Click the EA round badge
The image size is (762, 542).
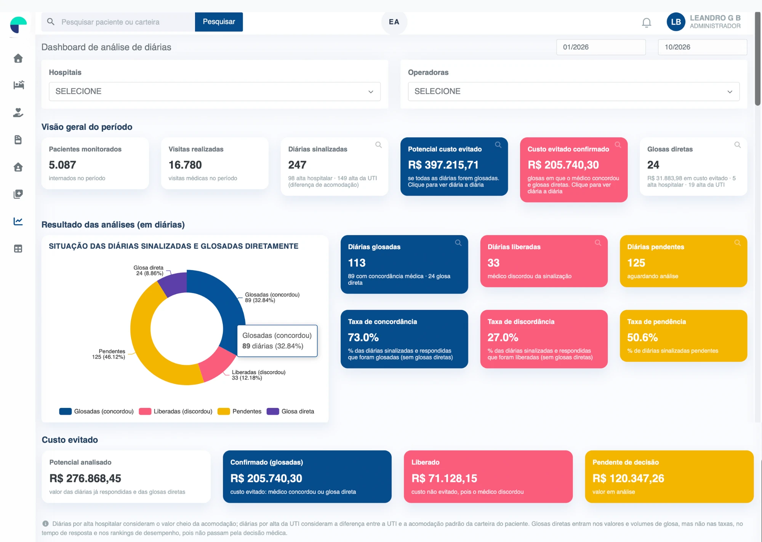tap(394, 22)
